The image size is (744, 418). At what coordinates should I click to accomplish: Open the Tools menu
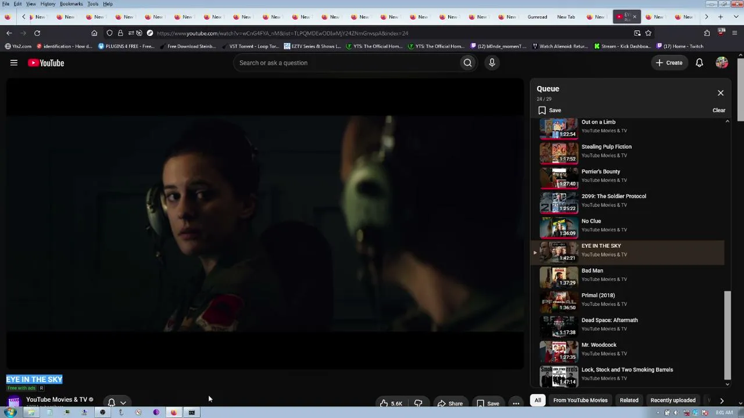(93, 4)
